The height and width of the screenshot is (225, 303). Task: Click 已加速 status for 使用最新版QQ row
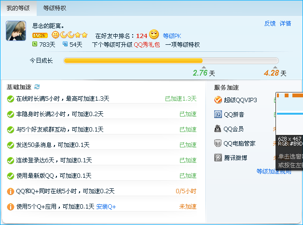coord(188,176)
